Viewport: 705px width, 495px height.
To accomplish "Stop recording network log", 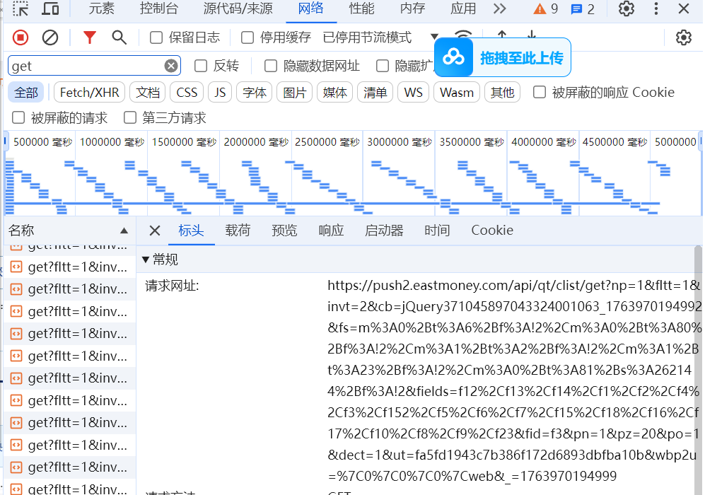I will [21, 37].
